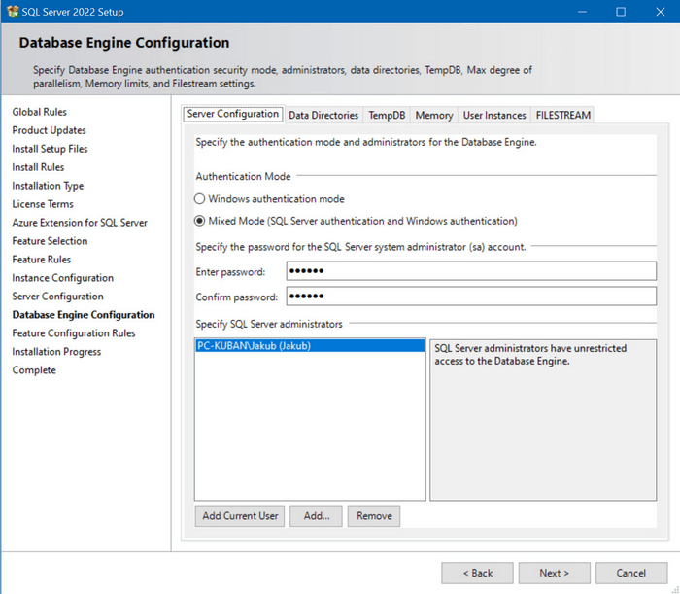This screenshot has width=680, height=594.
Task: Click the Enter password field
Action: [471, 270]
